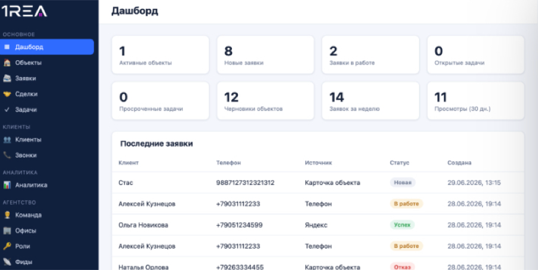This screenshot has width=538, height=270.
Task: Open Фиды in the sidebar
Action: pyautogui.click(x=47, y=262)
